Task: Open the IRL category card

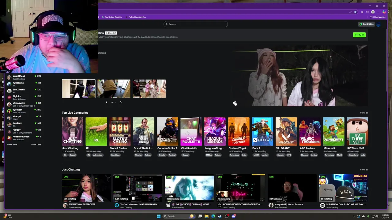Action: click(96, 131)
